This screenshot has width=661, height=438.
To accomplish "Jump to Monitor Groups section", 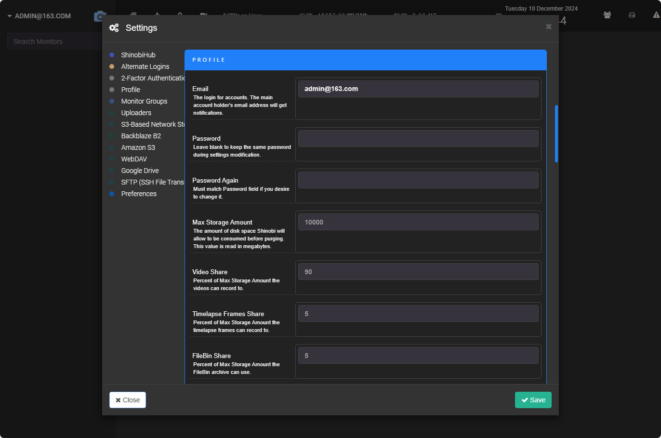I will [144, 101].
